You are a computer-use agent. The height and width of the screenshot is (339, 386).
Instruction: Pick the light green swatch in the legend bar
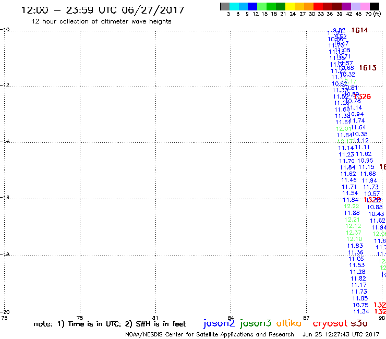262,6
